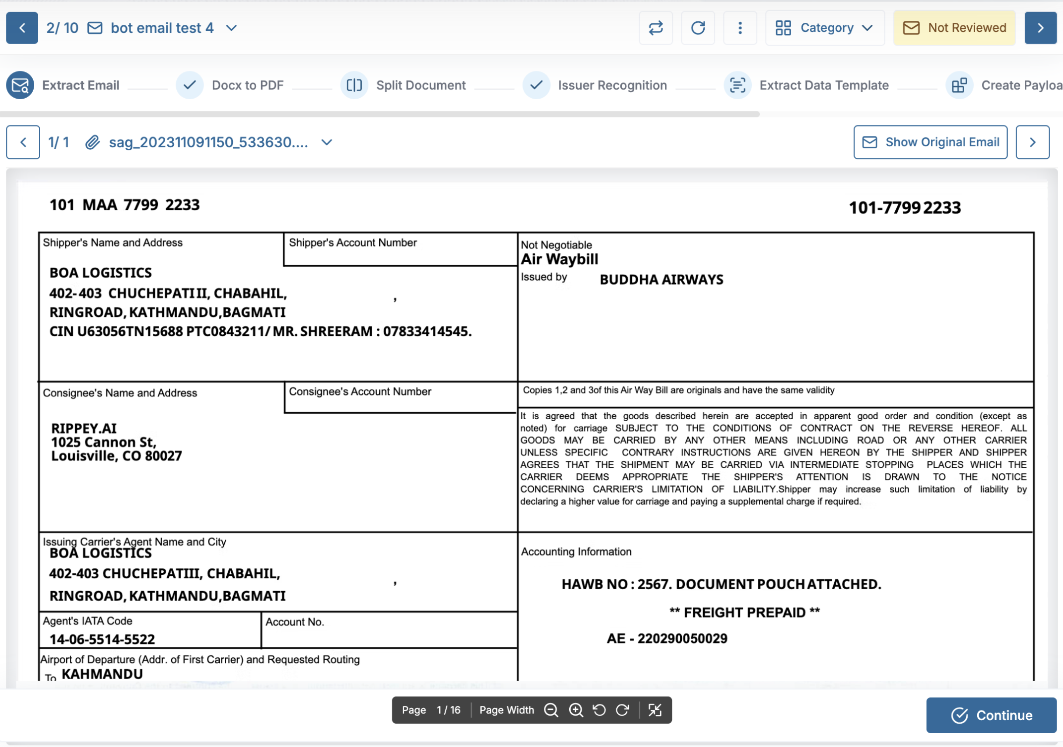Viewport: 1063px width, 747px height.
Task: Expand the bot email test 4 dropdown
Action: pos(231,28)
